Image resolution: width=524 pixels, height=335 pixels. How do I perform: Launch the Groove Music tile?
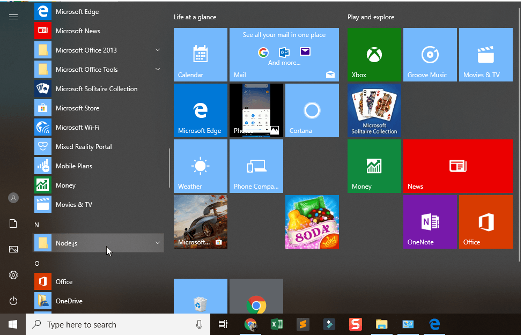tap(430, 55)
